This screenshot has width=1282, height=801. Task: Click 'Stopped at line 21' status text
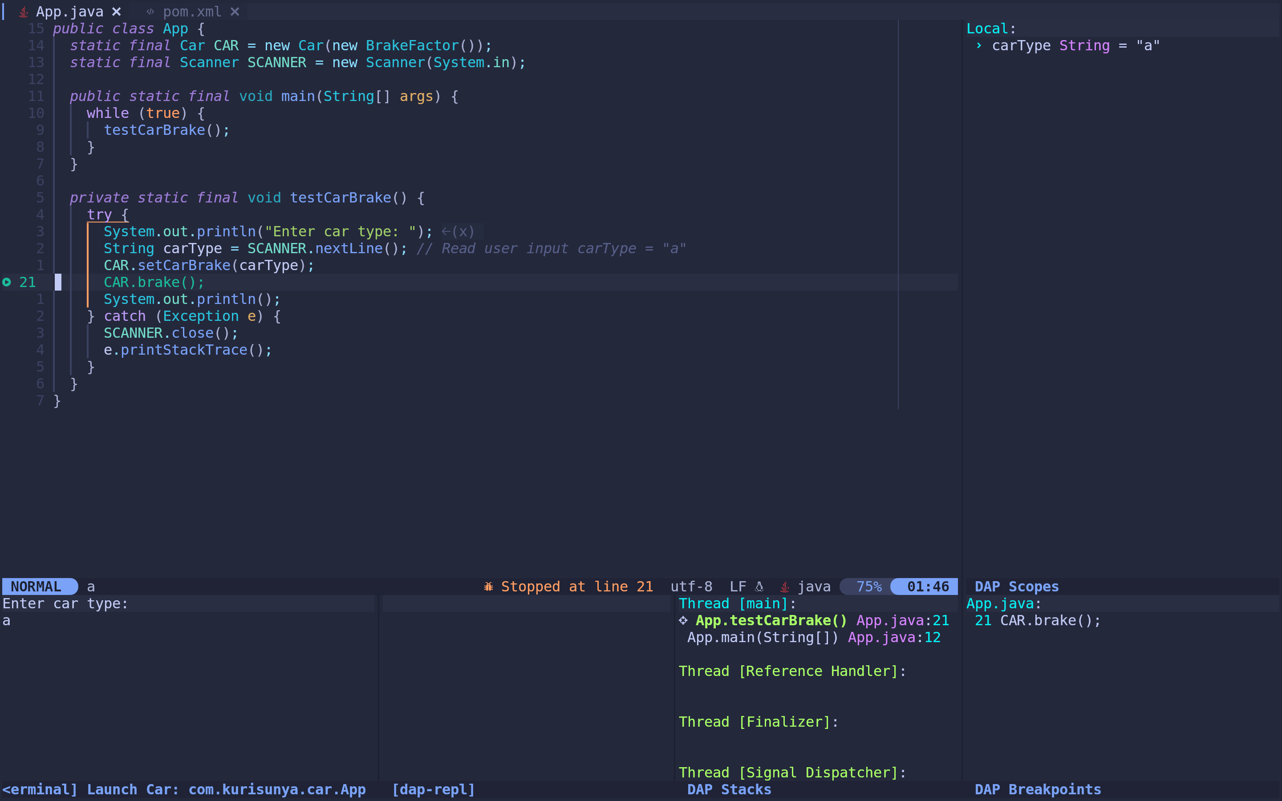click(x=577, y=587)
